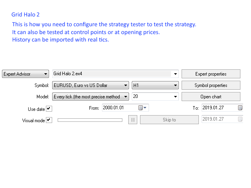Expand the EURUSD symbol dropdown
This screenshot has width=251, height=188.
pos(91,85)
